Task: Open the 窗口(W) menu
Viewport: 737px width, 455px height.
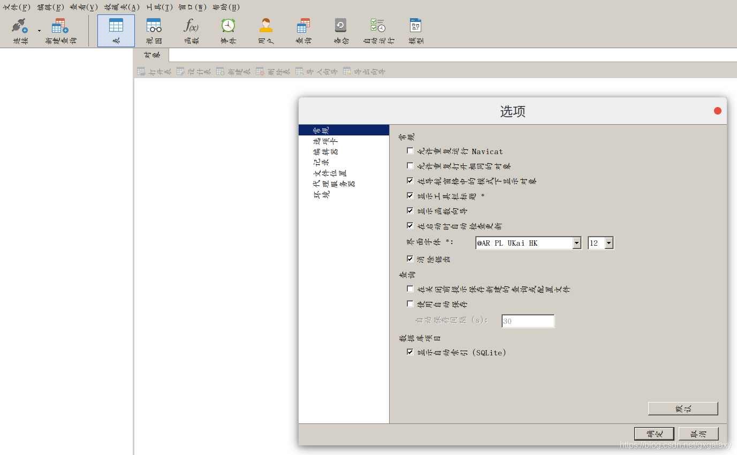Action: pos(193,7)
